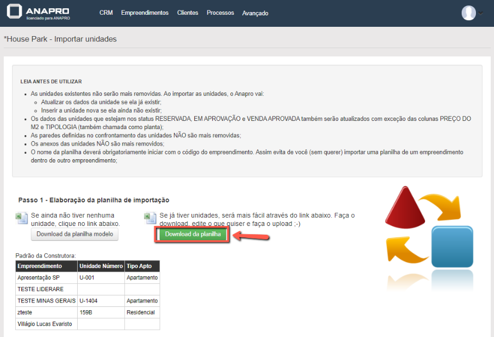Click the green Download da planilha button
This screenshot has height=337, width=494.
(193, 234)
